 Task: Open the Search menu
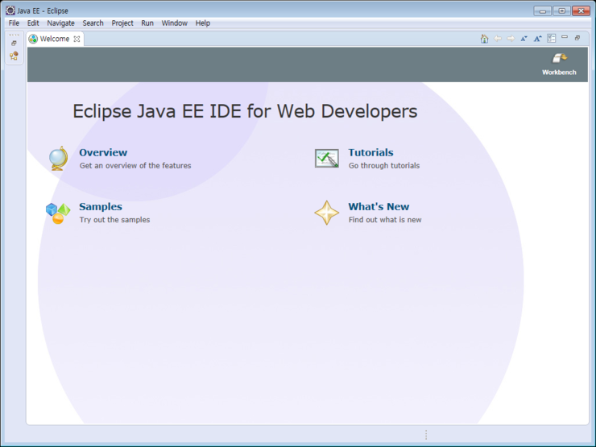point(93,23)
